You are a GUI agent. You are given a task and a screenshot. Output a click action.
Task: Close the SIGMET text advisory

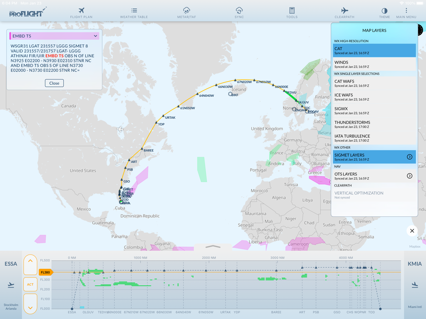pyautogui.click(x=53, y=83)
